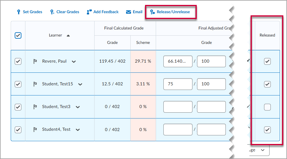Click the Clear Grades icon

pyautogui.click(x=52, y=12)
